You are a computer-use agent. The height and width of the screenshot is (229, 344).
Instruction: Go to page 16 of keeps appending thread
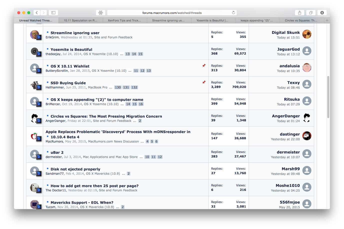coord(141,104)
